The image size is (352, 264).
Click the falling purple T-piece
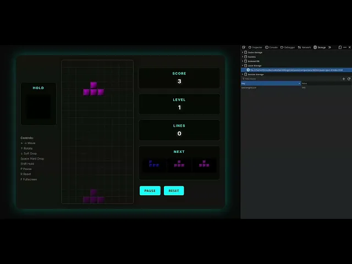(x=94, y=89)
